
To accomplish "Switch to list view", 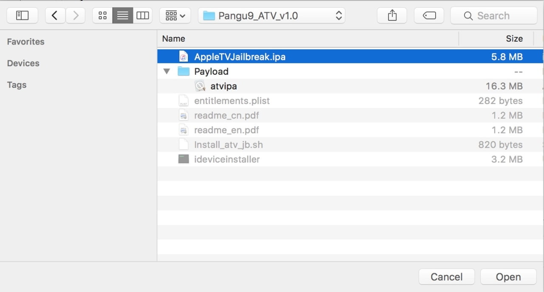I will click(122, 16).
